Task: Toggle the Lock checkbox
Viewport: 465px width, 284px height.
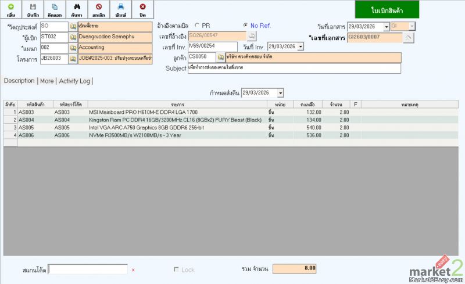Action: (x=177, y=269)
